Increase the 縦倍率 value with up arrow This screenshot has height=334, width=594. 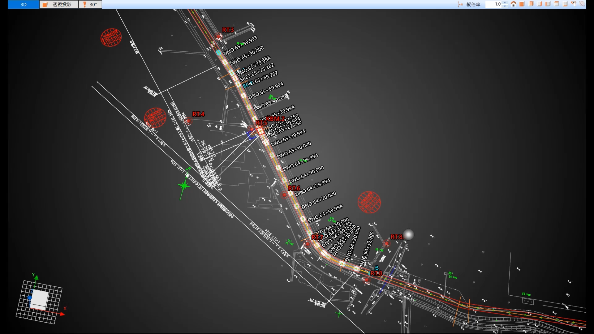point(505,3)
